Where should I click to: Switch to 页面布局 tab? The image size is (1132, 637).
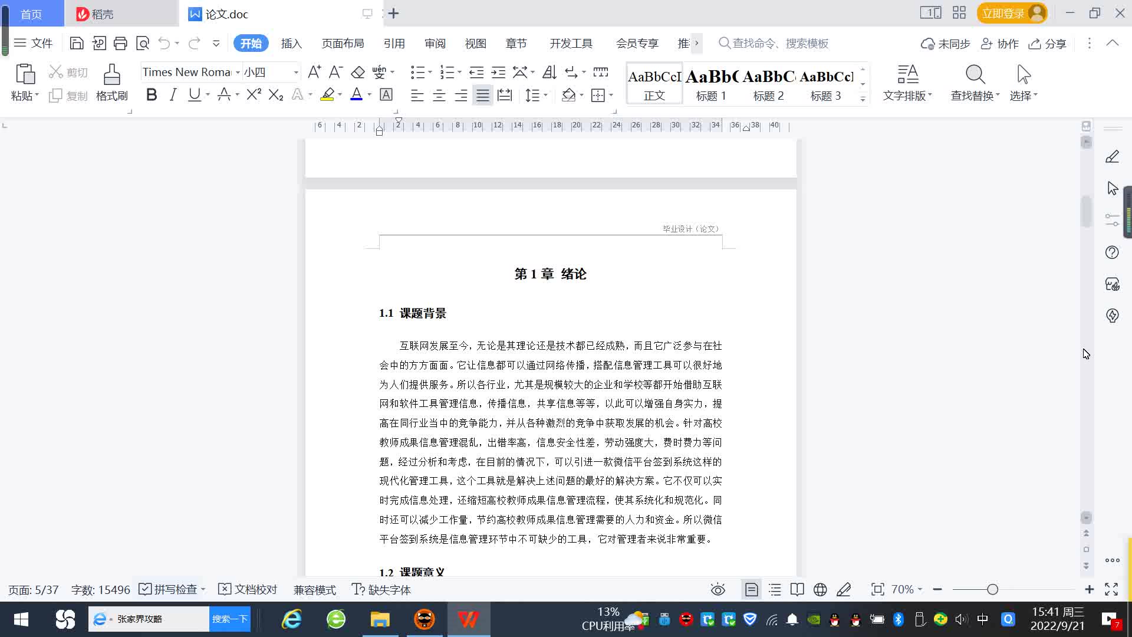pos(343,44)
